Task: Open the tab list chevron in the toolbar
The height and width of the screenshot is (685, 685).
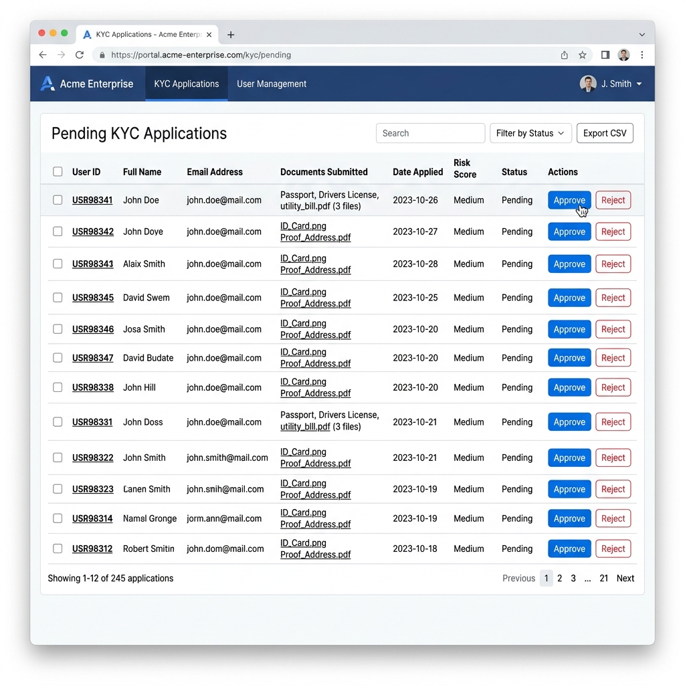Action: [642, 34]
